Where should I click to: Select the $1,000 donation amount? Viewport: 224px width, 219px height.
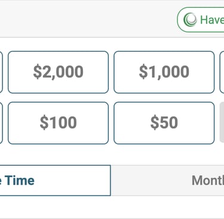click(x=164, y=72)
